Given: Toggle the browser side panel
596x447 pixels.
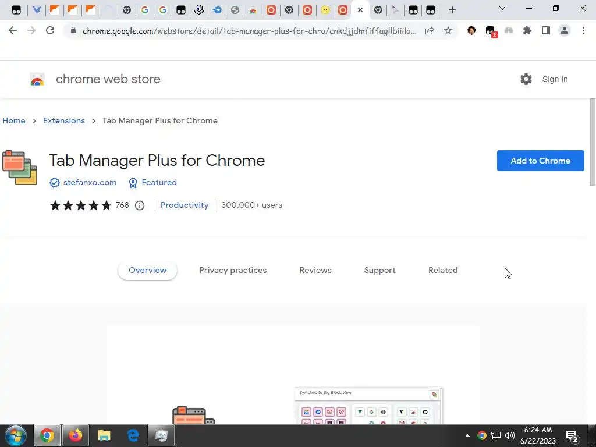Looking at the screenshot, I should [546, 31].
